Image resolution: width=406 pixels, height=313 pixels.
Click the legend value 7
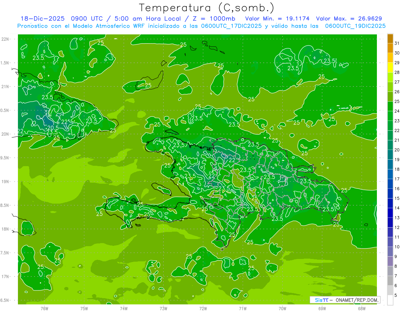[396, 276]
